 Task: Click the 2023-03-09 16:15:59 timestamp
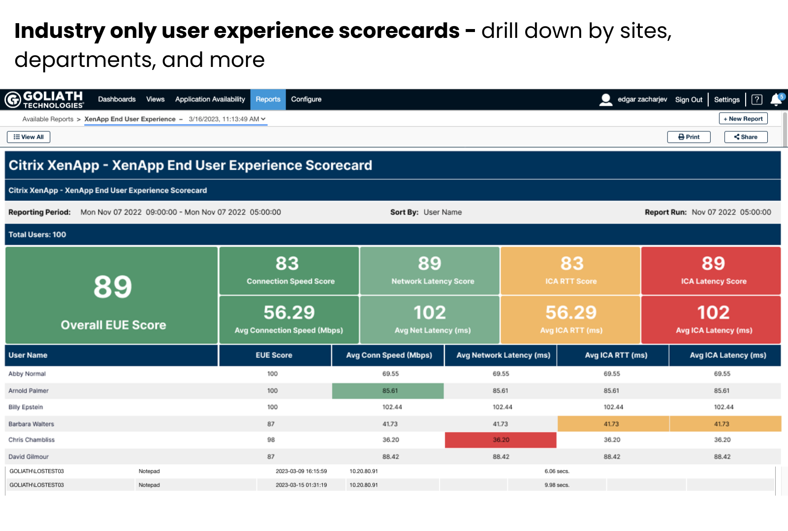coord(301,471)
